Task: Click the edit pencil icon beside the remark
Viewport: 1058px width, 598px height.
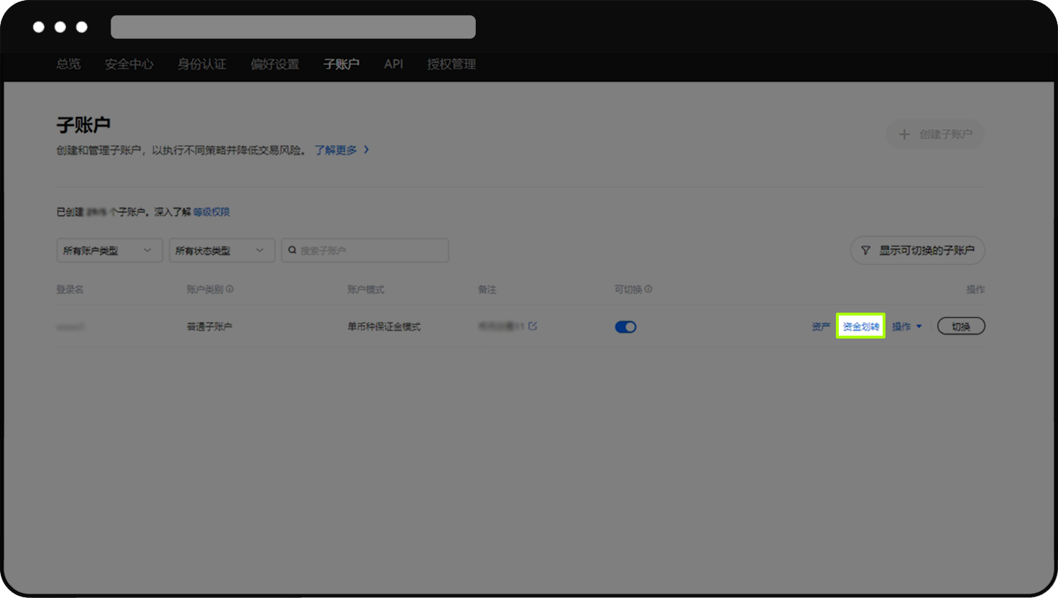Action: point(531,326)
